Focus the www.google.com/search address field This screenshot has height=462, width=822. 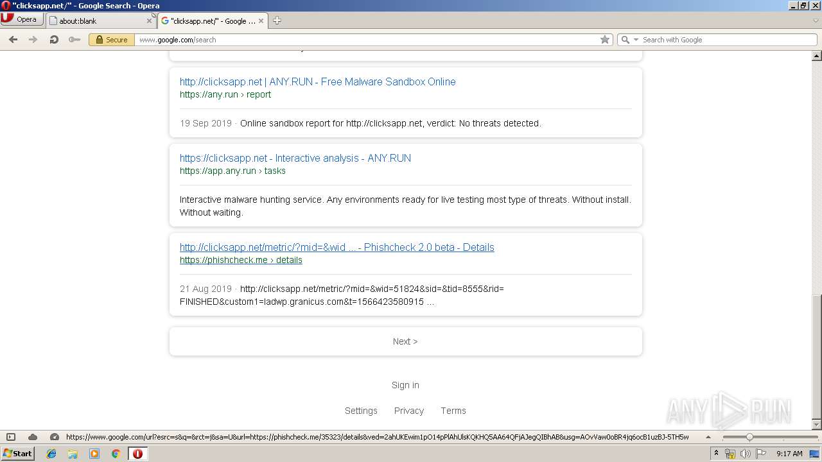[366, 40]
